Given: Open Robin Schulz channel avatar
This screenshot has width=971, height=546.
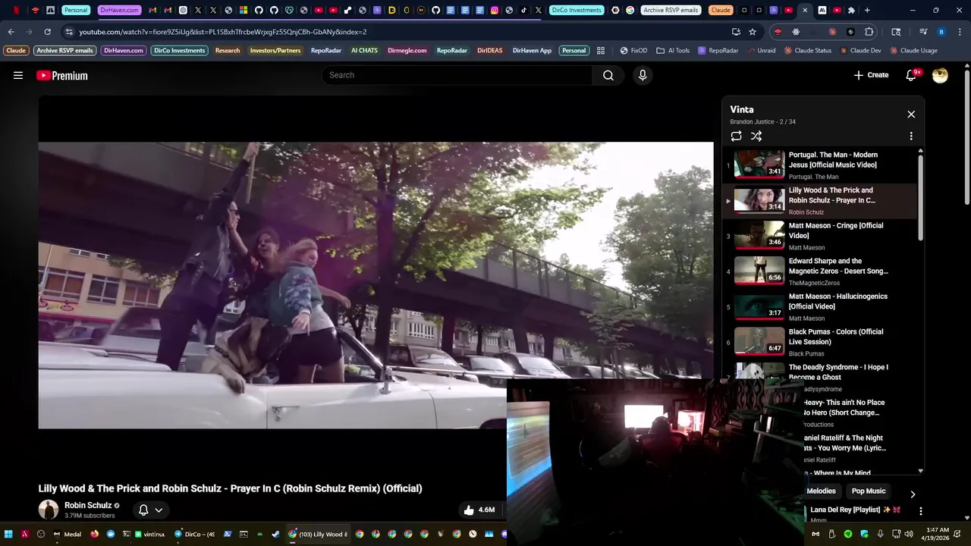Looking at the screenshot, I should [x=49, y=510].
